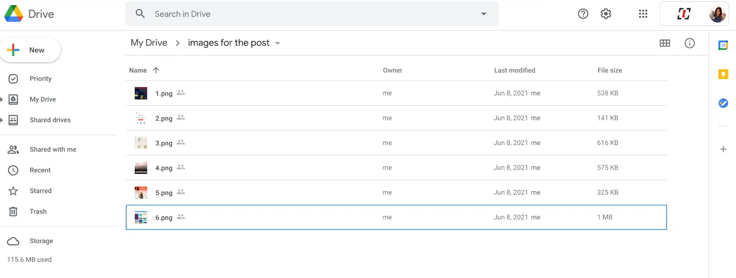Click the shared icon beside 1.png
The height and width of the screenshot is (278, 736).
[x=181, y=93]
